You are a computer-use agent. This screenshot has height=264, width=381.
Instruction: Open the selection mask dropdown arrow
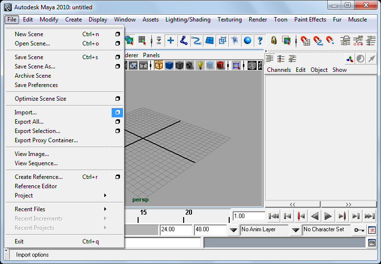point(159,41)
